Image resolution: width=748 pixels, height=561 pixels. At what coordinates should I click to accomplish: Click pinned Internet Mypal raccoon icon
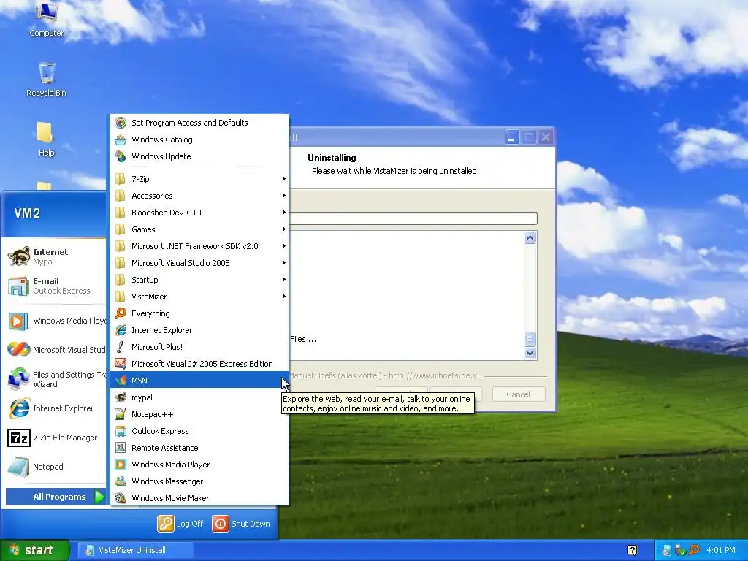[18, 256]
